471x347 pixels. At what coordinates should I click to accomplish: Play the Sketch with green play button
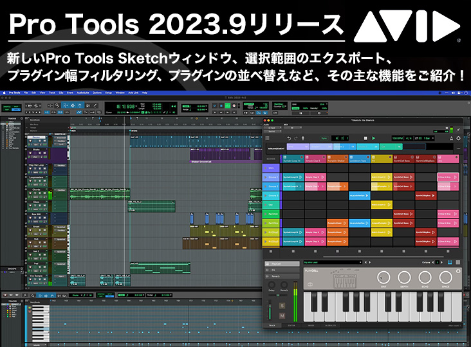point(373,138)
